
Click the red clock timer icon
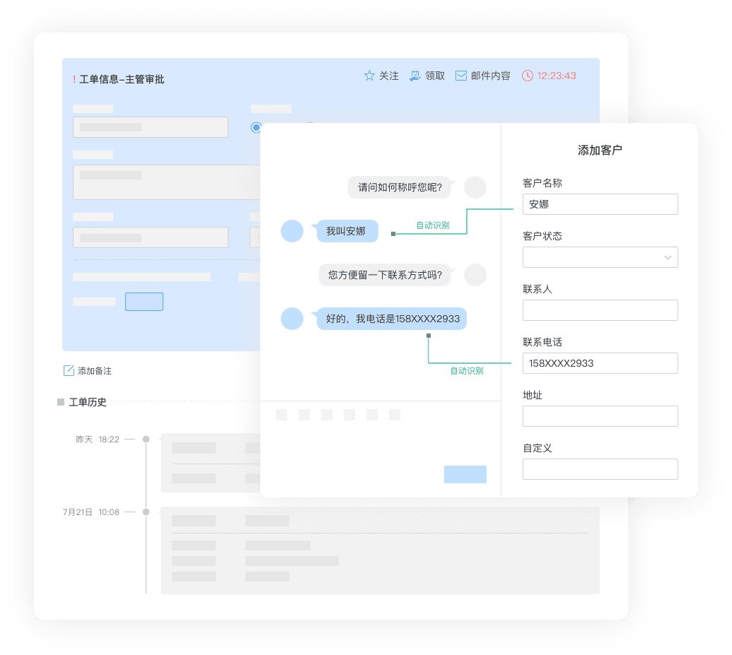[x=527, y=76]
